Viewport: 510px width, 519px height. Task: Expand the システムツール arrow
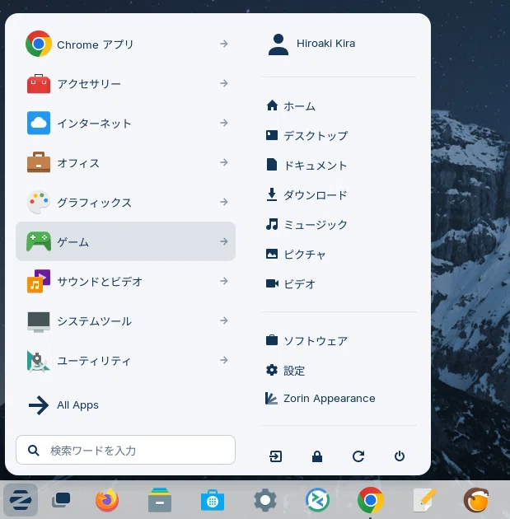pos(224,320)
